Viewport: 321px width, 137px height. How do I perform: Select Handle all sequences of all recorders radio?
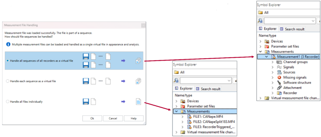tap(8, 60)
